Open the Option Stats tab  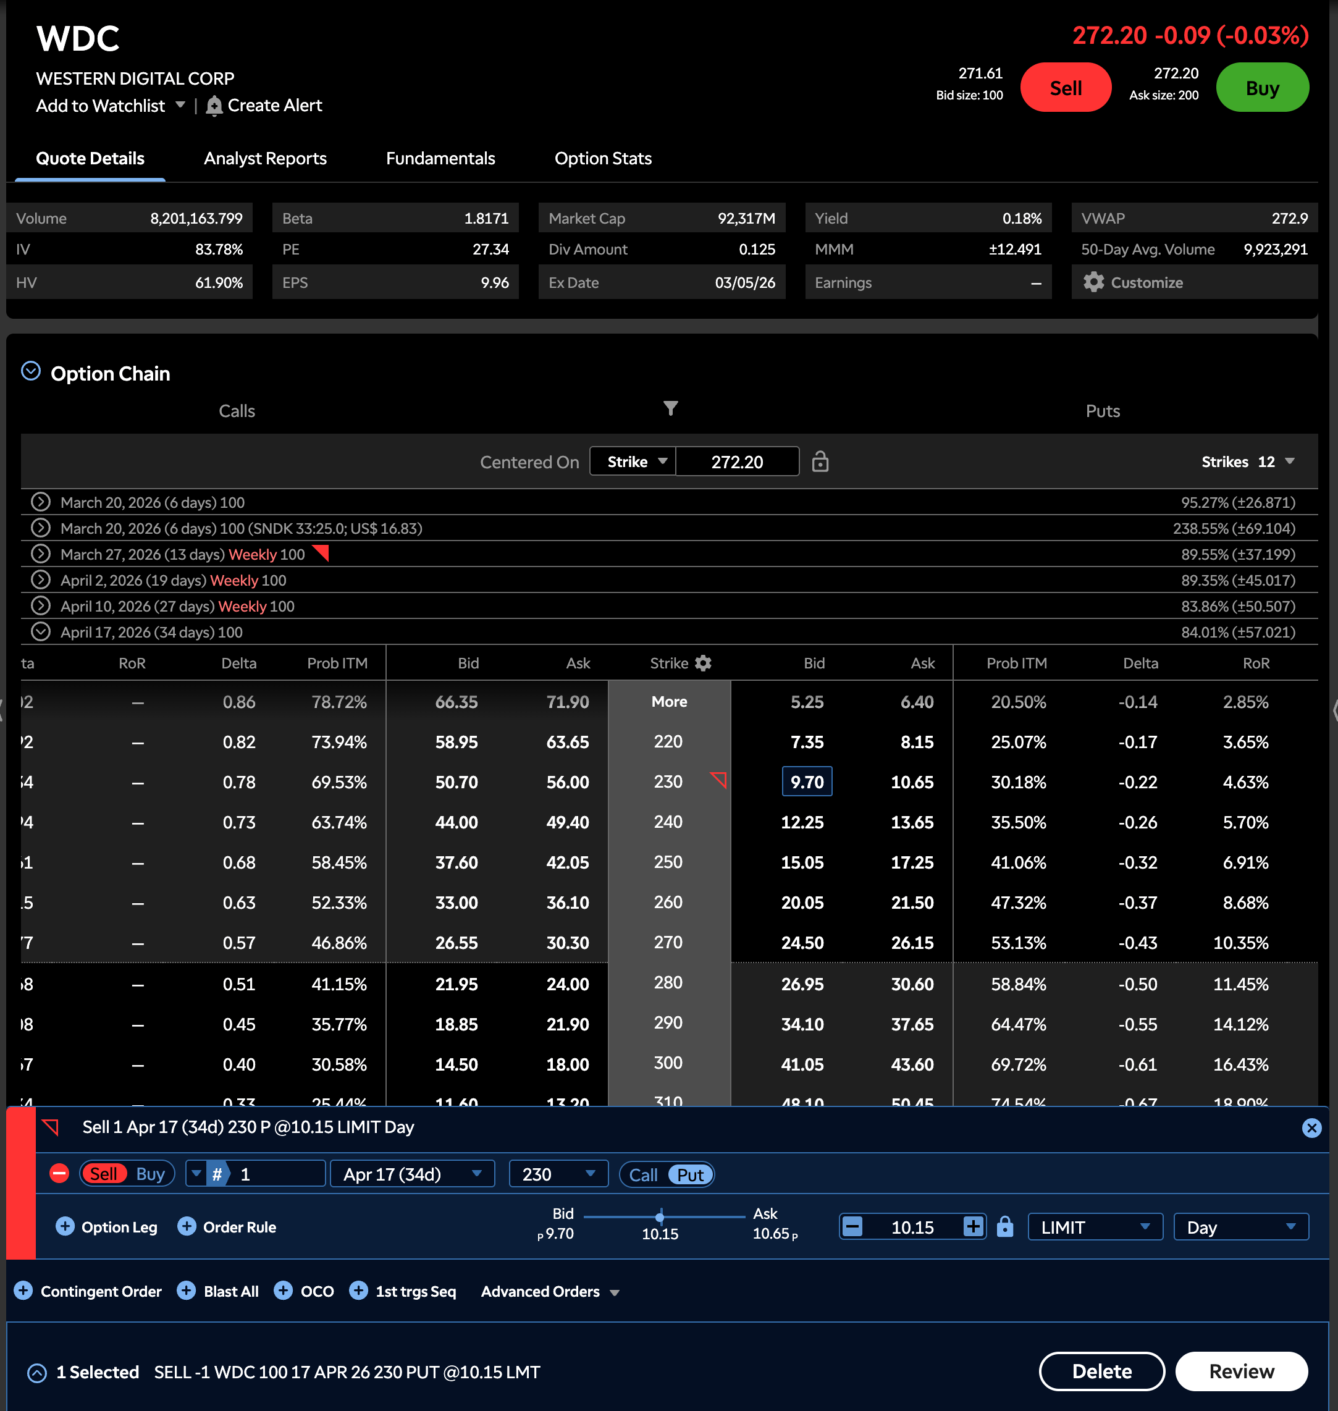click(x=603, y=158)
